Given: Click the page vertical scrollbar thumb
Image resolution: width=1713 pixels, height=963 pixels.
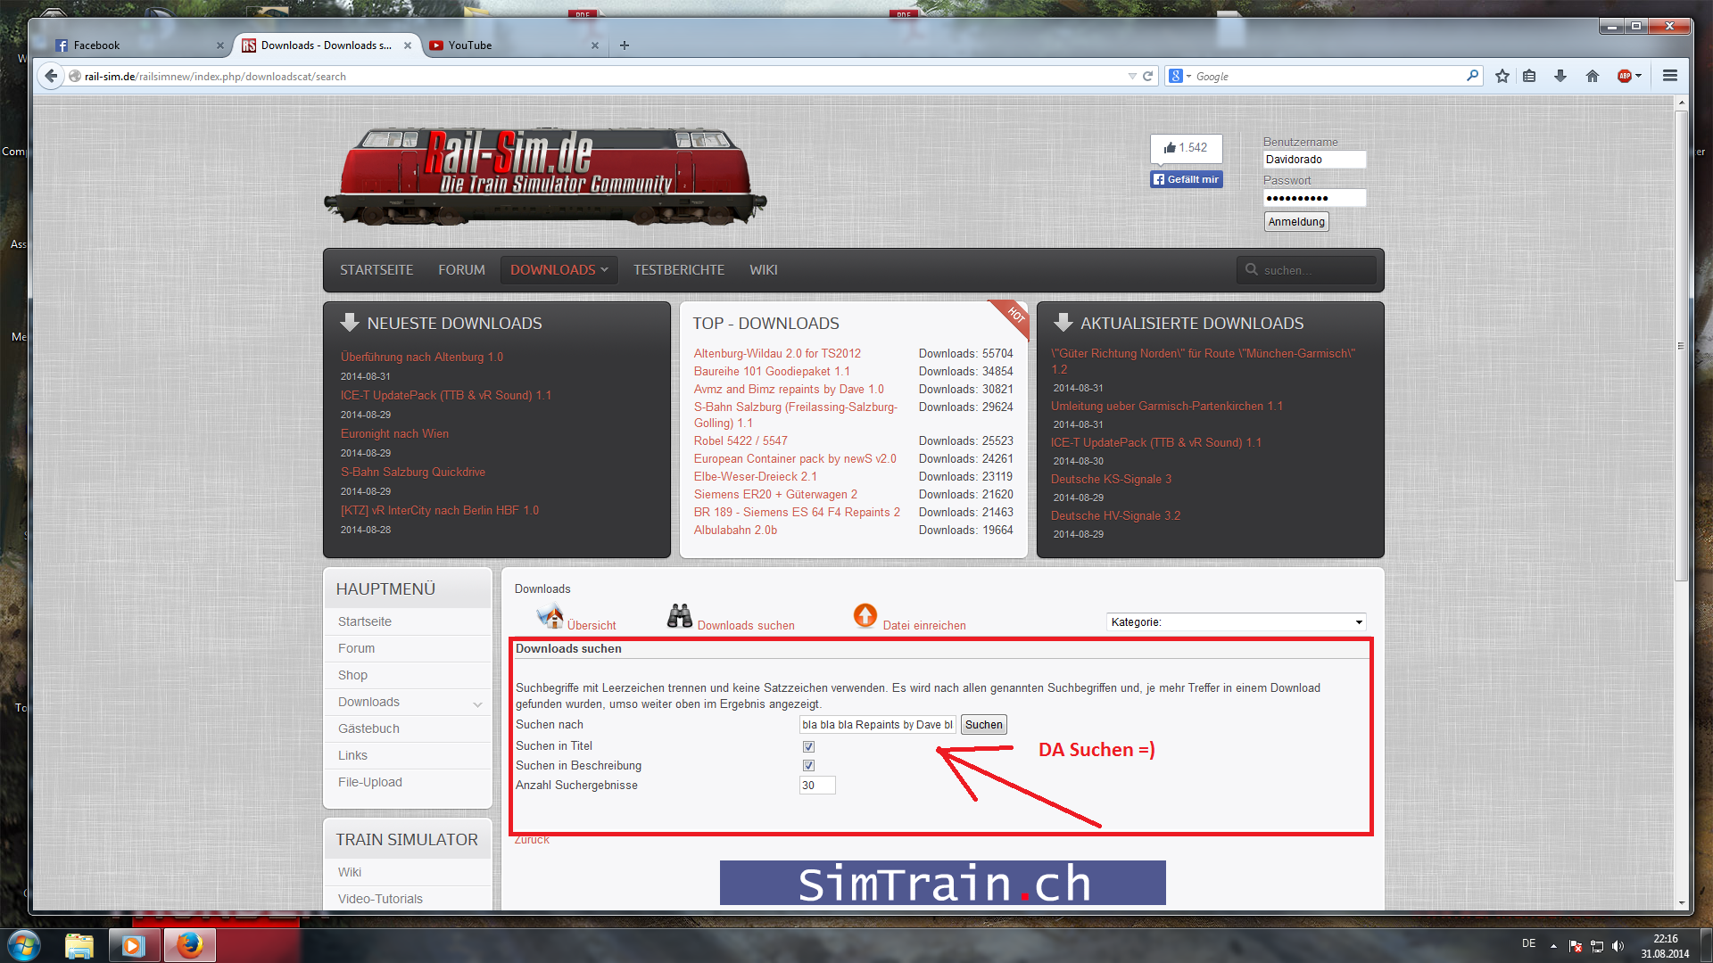Looking at the screenshot, I should pos(1681,348).
